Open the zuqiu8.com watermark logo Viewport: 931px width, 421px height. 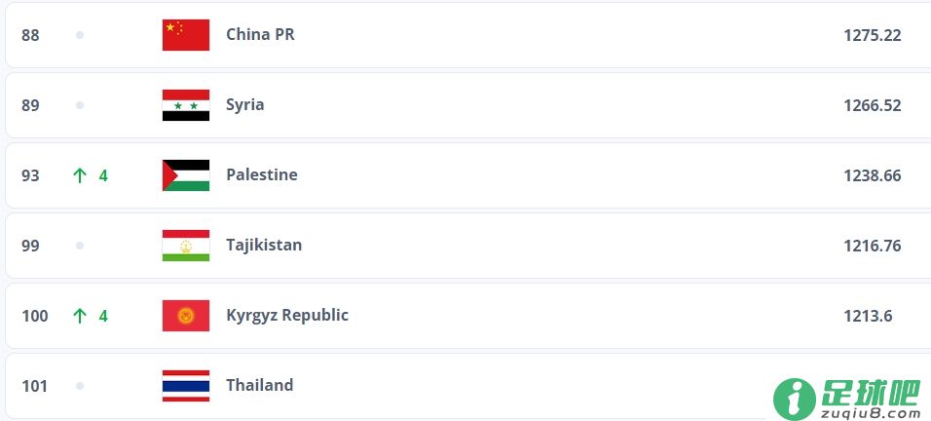(846, 399)
